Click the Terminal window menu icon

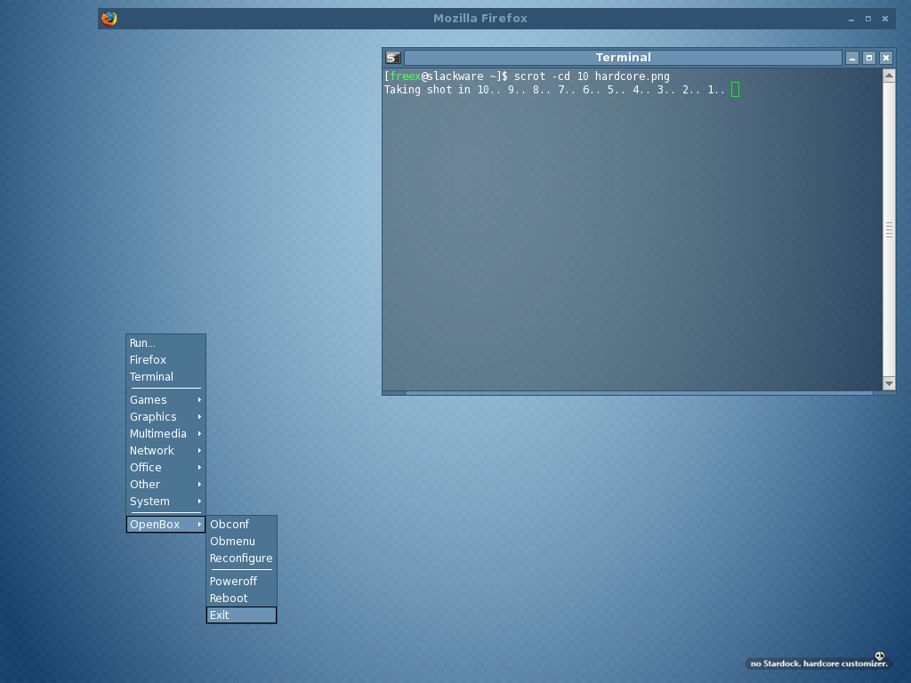click(x=392, y=58)
